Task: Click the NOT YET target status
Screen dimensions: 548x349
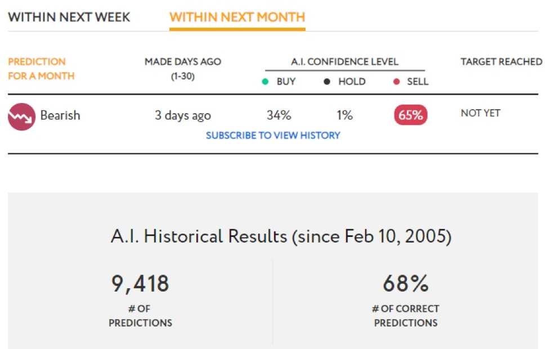Action: 480,113
